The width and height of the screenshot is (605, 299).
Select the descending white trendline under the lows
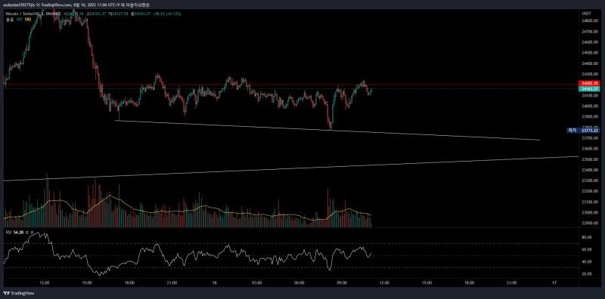(327, 130)
